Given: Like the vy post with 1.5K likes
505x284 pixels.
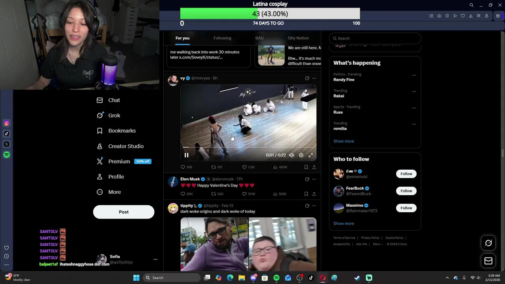Looking at the screenshot, I should point(248,167).
